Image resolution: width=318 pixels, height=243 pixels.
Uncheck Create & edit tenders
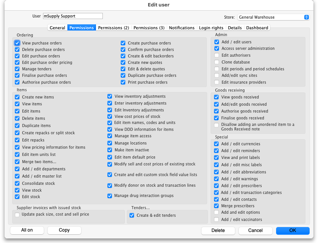[x=132, y=215]
